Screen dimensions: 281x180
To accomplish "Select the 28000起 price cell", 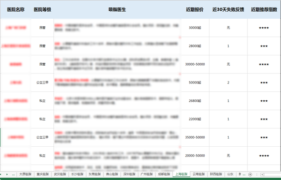I will (x=195, y=46).
